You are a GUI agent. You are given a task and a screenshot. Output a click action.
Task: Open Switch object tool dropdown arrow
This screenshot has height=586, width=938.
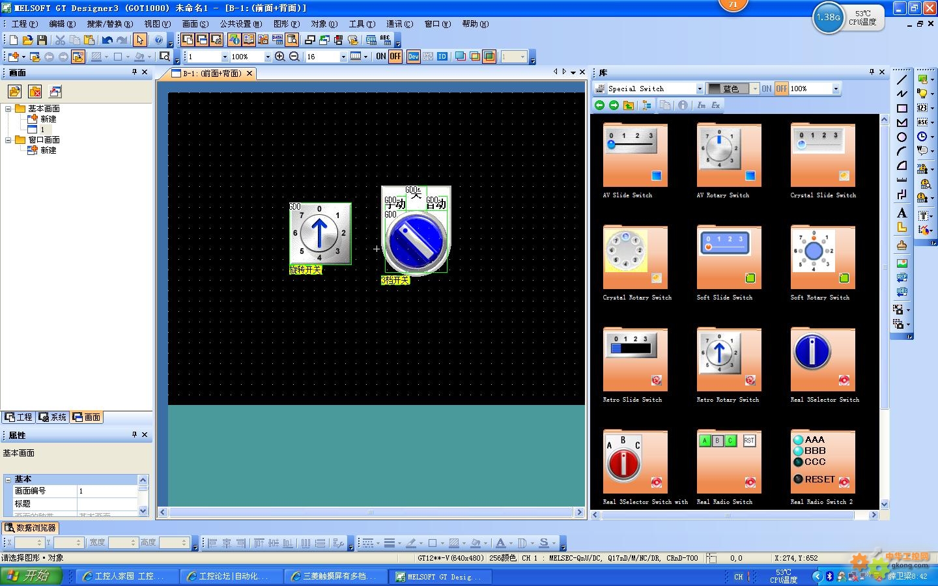932,79
